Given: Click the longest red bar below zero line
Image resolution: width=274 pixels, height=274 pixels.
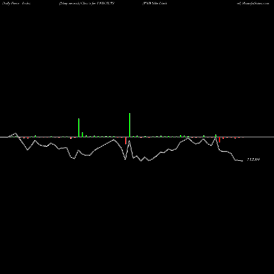Looking at the screenshot, I should [x=125, y=141].
